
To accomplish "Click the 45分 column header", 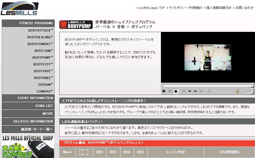I will tap(127, 152).
